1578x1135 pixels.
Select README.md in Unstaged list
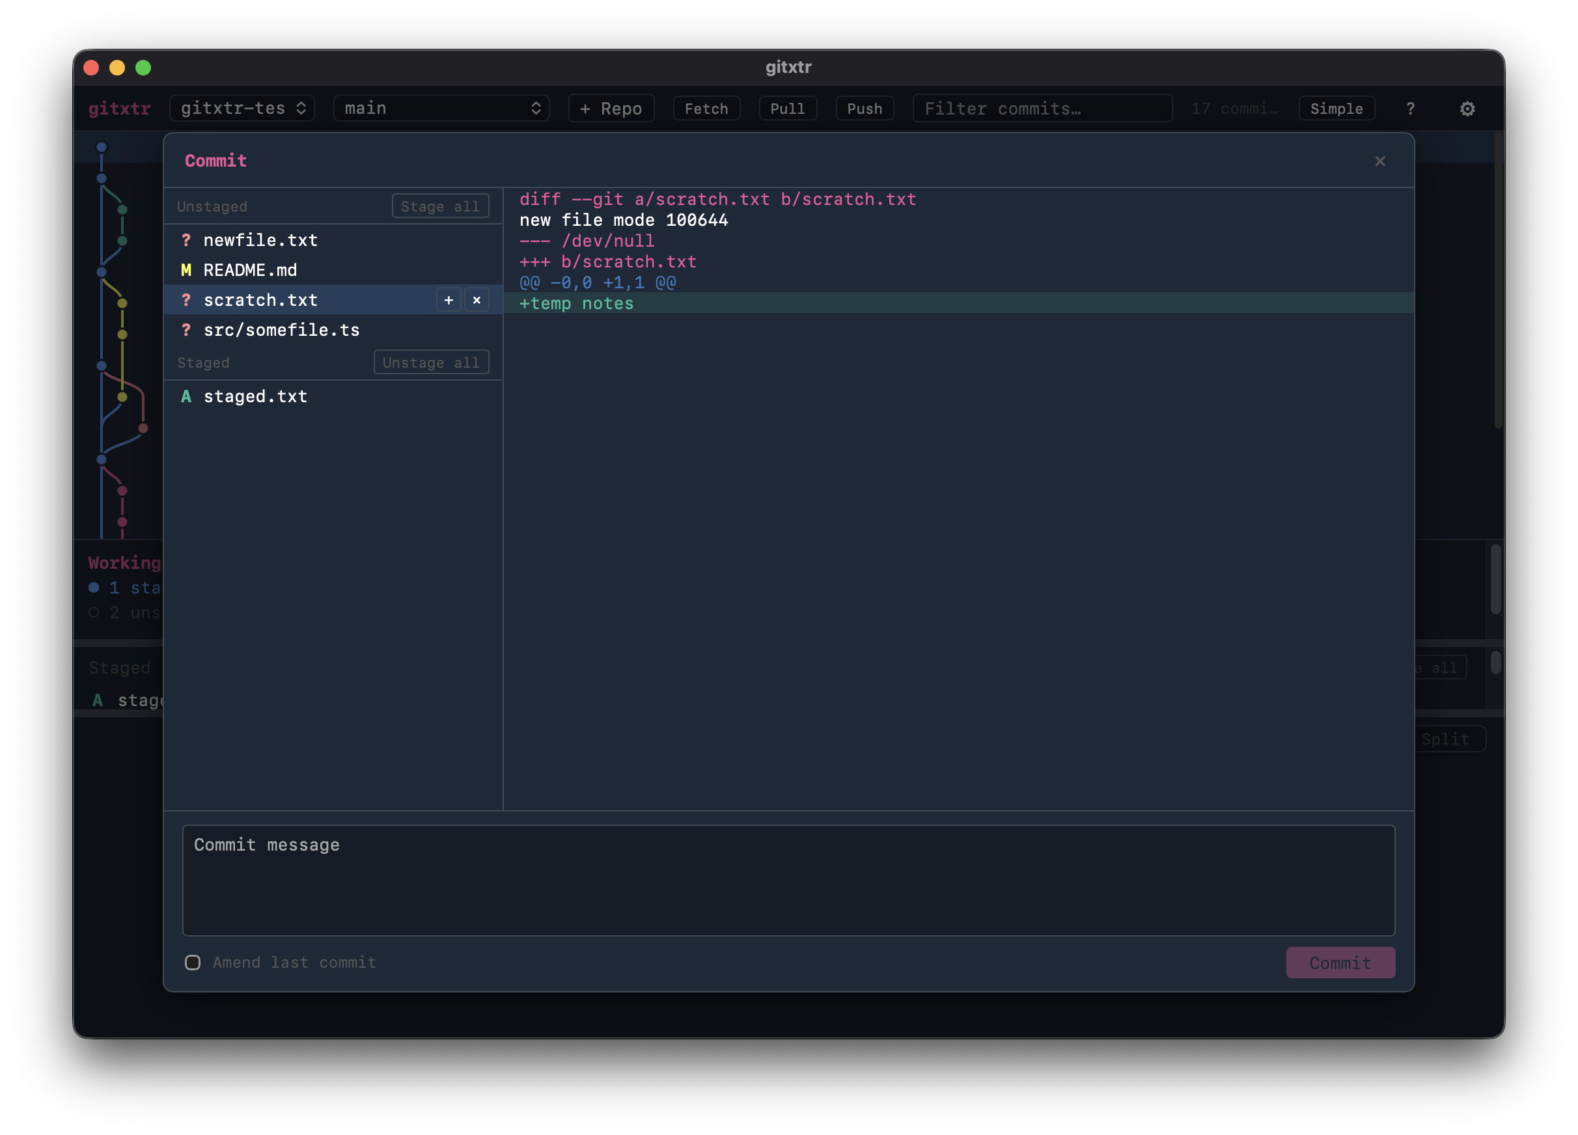click(x=333, y=270)
